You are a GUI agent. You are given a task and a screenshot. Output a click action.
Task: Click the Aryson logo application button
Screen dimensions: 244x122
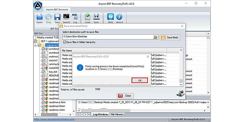[38, 6]
